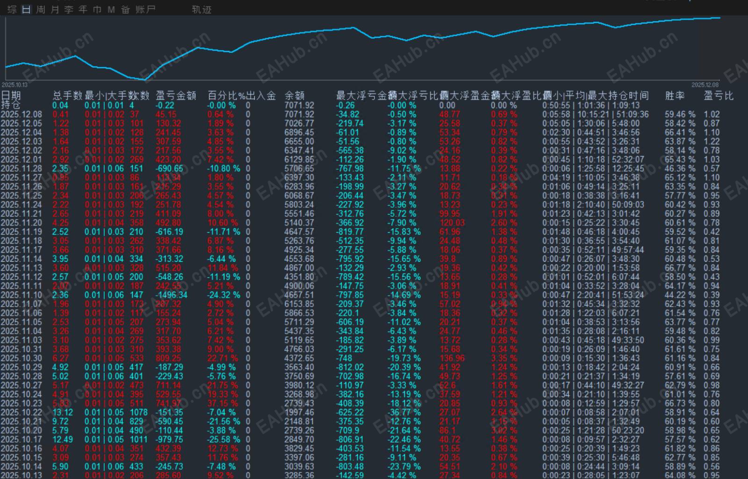Switch to the 月 monthly tab

click(55, 9)
